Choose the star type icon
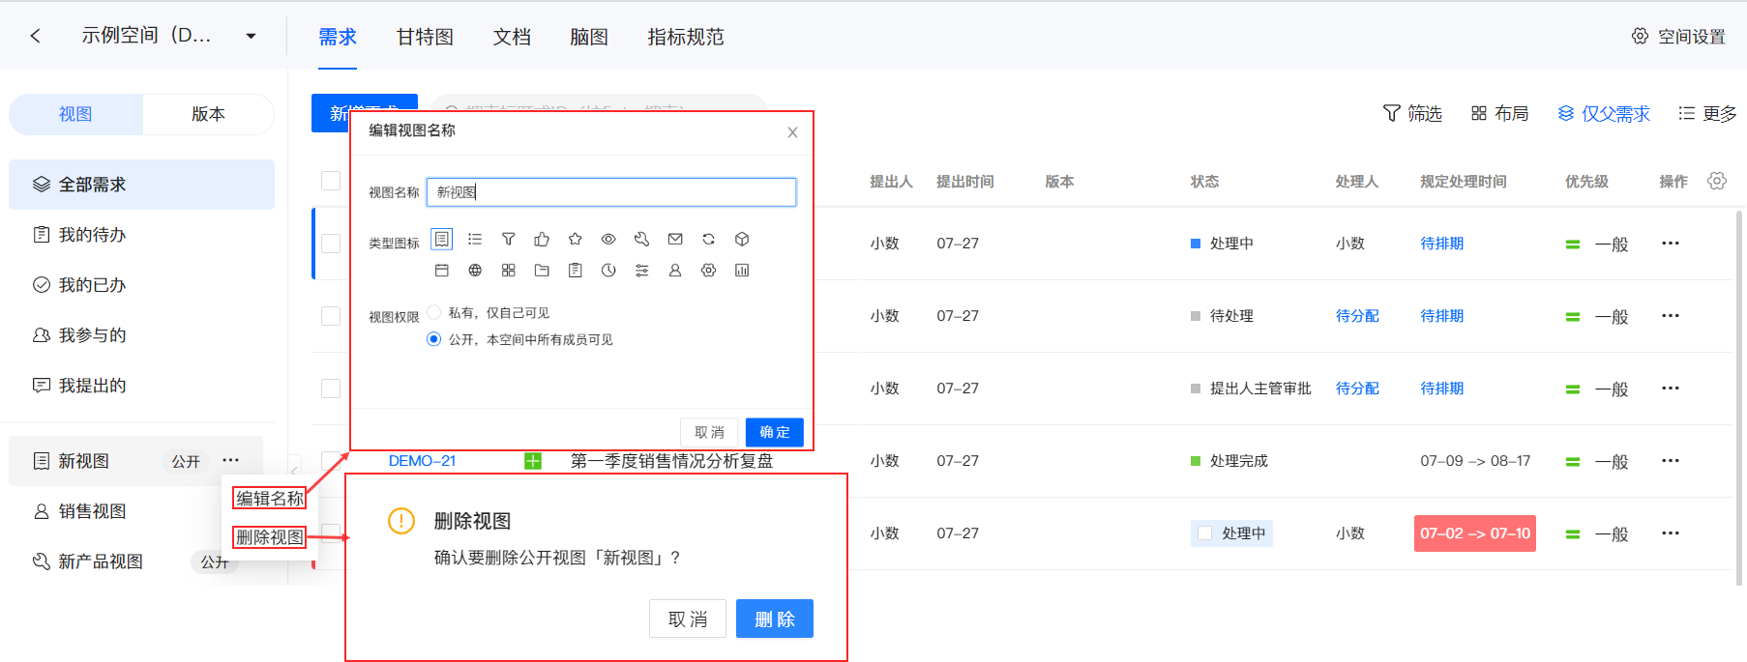 575,239
